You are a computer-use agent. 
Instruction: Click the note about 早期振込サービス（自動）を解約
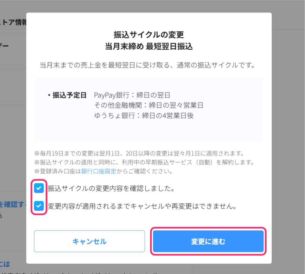tap(144, 162)
